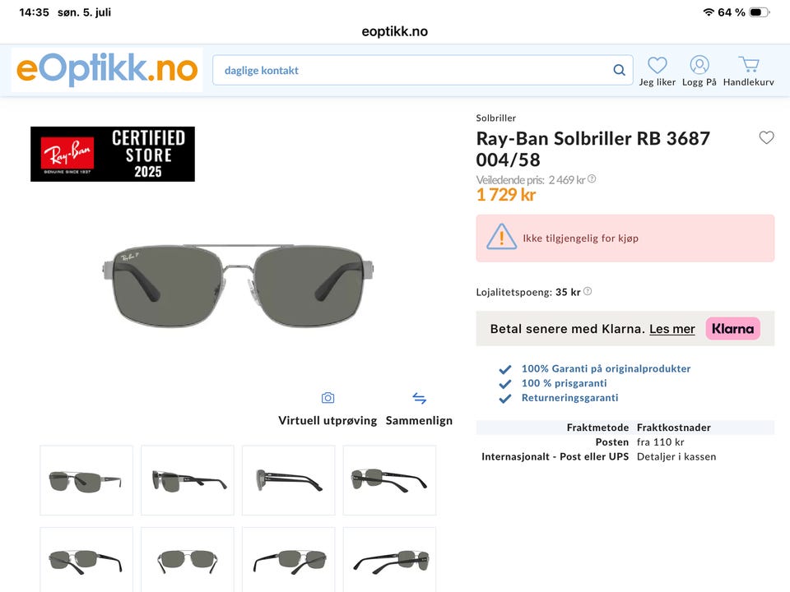Open the Handlekurv shopping cart
This screenshot has height=592, width=790.
point(749,64)
